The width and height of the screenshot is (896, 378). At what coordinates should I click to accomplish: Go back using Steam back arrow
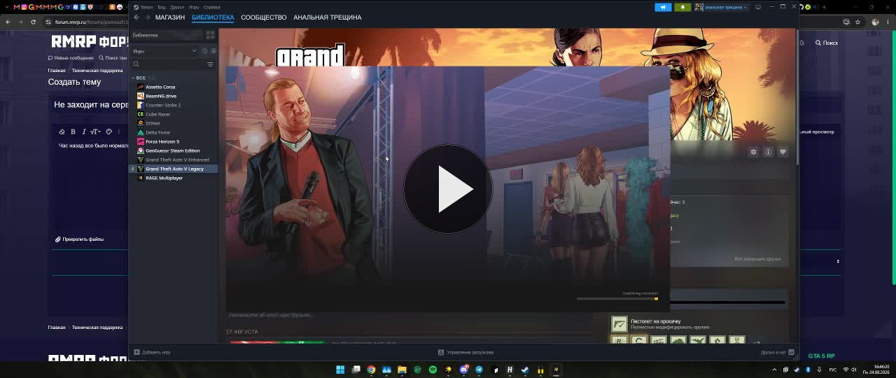(x=136, y=17)
